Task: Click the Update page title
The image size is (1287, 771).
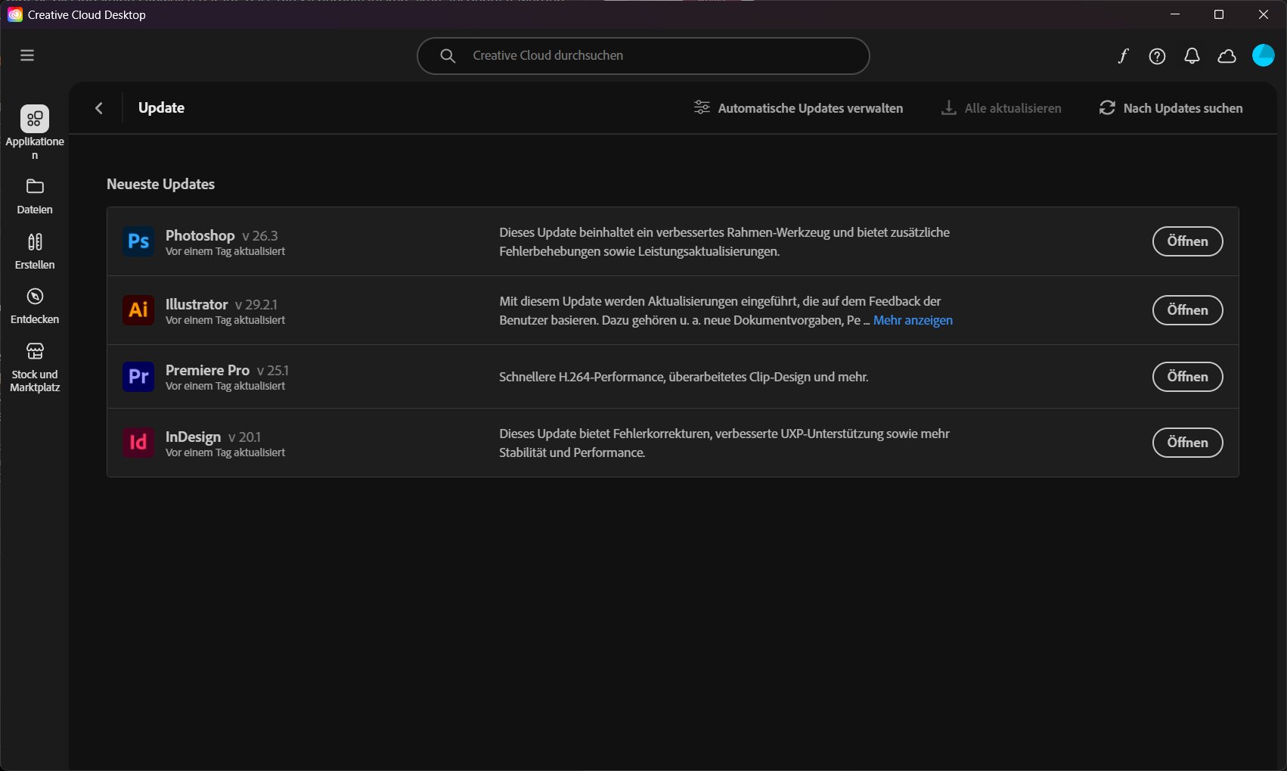Action: 161,107
